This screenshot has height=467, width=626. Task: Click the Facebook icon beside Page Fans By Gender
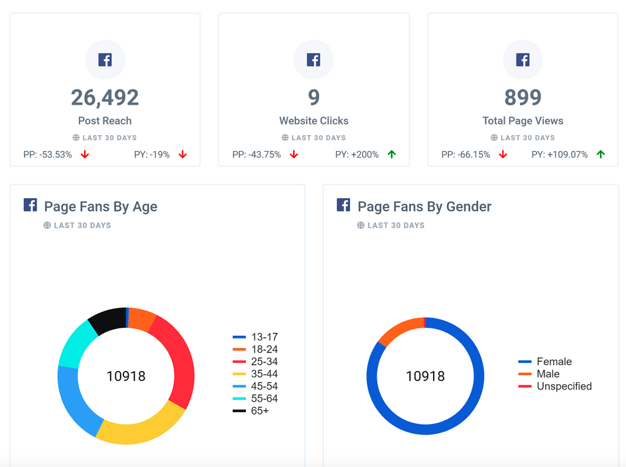click(344, 205)
